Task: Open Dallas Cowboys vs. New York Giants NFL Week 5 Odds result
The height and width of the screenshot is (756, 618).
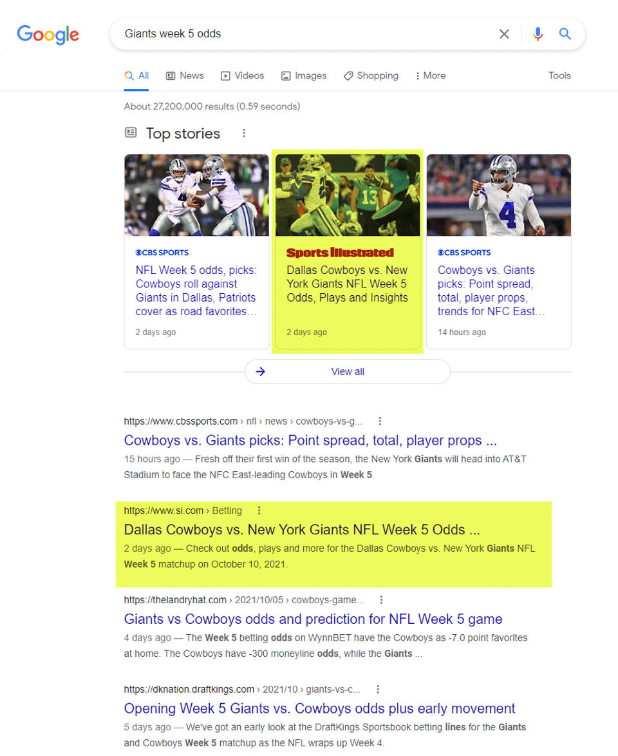Action: point(302,529)
